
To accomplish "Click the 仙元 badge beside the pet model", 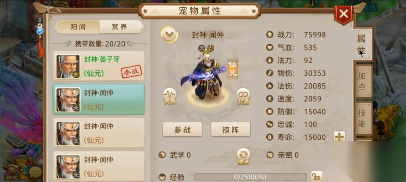I will coord(232,69).
